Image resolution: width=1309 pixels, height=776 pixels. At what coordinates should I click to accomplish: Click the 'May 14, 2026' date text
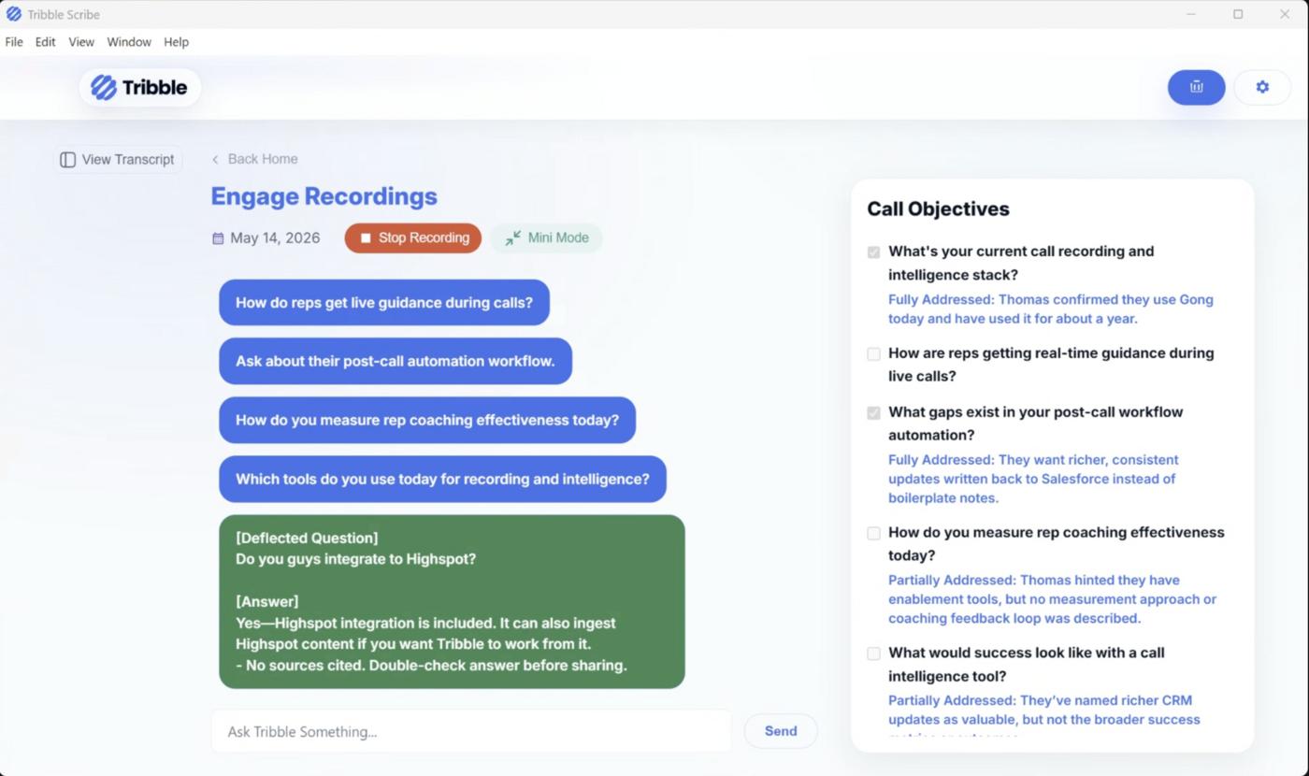tap(275, 238)
